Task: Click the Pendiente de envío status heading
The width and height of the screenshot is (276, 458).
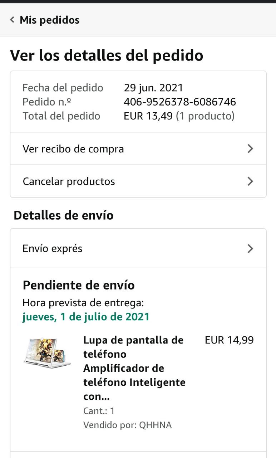Action: (x=79, y=285)
